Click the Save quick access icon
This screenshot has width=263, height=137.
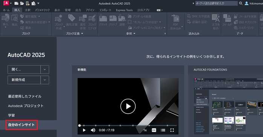point(28,3)
